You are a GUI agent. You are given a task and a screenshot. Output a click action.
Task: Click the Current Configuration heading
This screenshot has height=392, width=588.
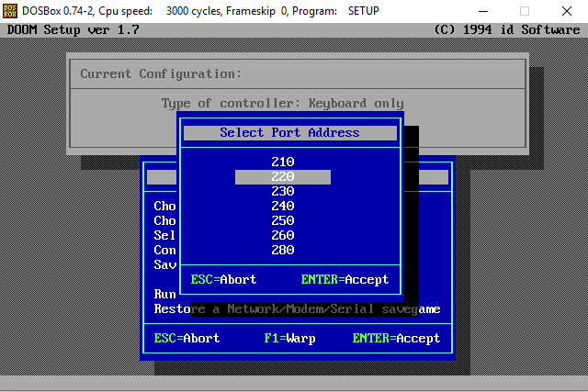coord(161,73)
